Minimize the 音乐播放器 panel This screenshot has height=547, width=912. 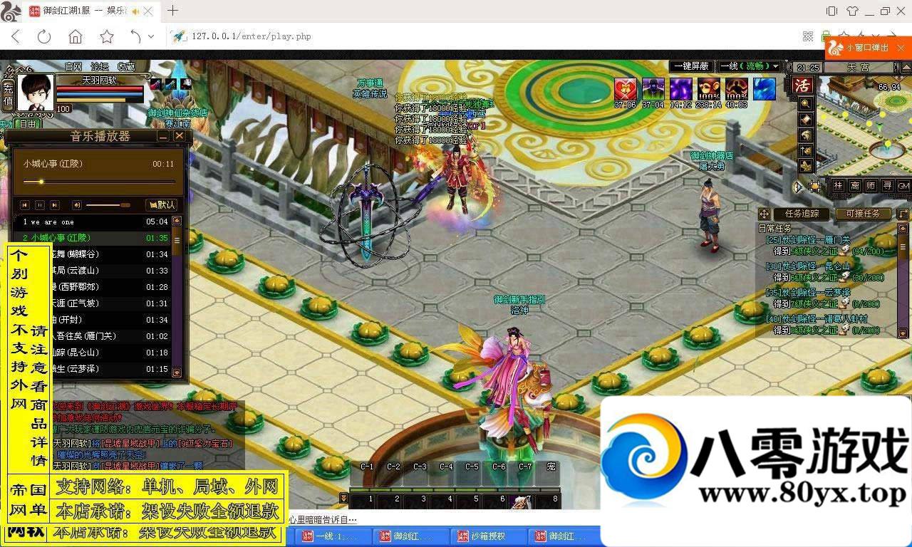click(x=163, y=136)
